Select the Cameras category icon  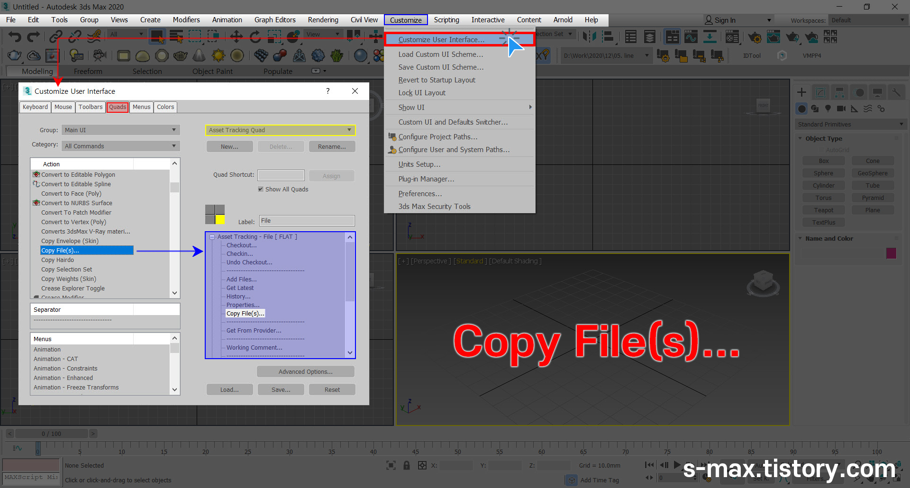tap(841, 108)
